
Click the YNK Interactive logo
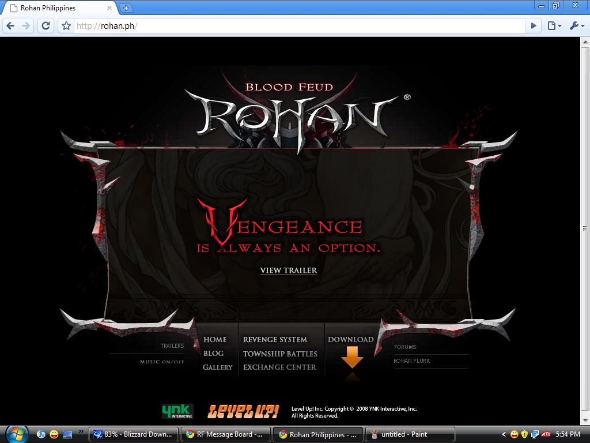pos(177,411)
